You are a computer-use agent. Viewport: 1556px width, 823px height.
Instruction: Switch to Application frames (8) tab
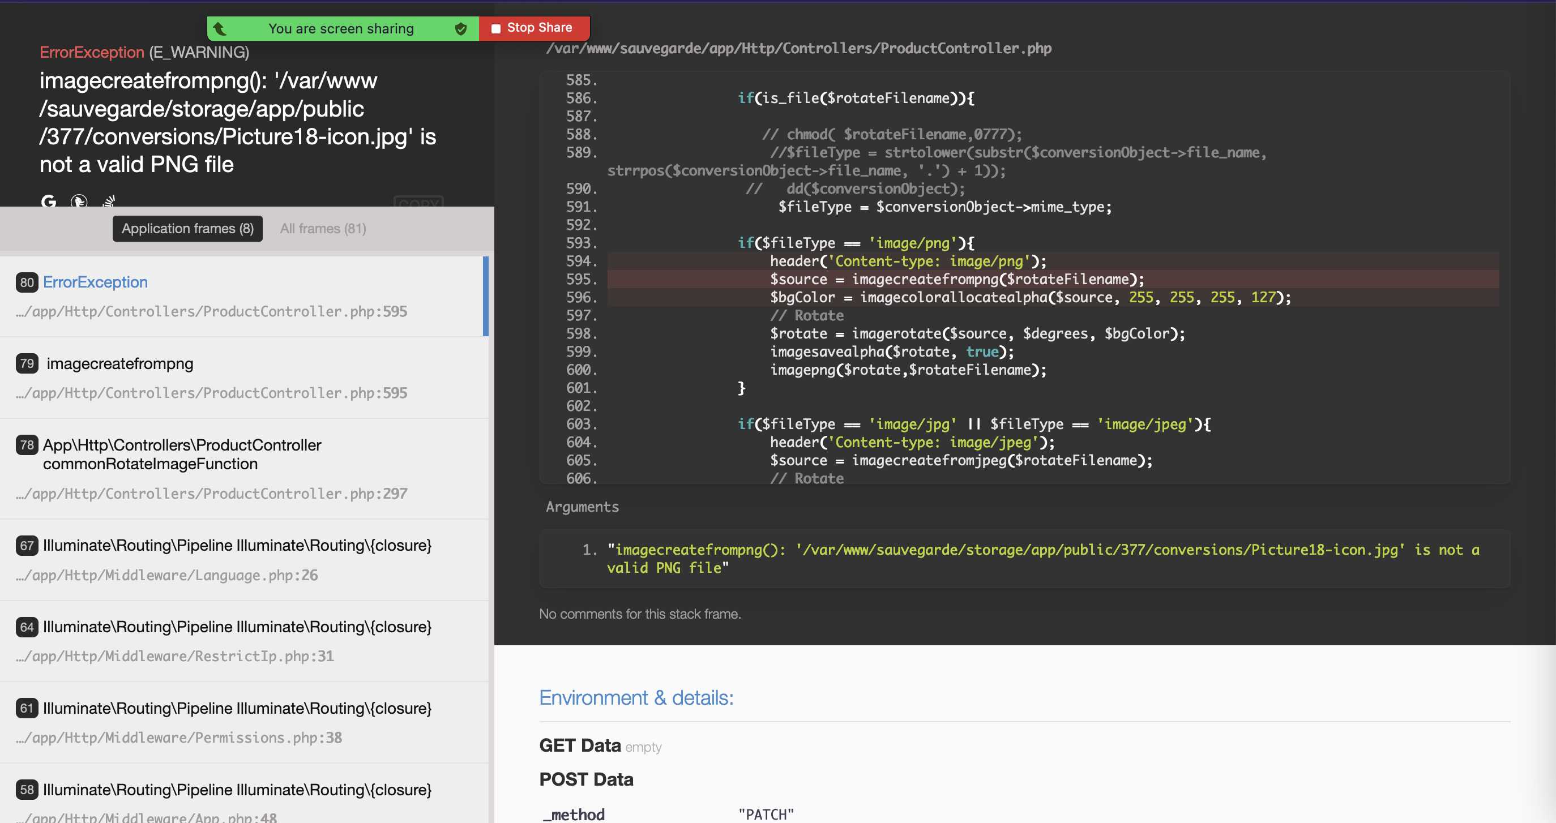(x=187, y=228)
